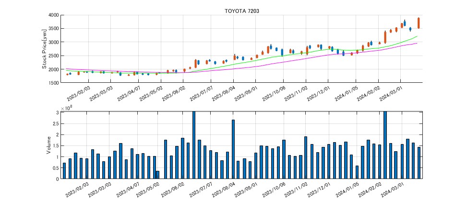The image size is (467, 201).
Task: Select the 2500 price axis tick
Action: click(x=53, y=56)
